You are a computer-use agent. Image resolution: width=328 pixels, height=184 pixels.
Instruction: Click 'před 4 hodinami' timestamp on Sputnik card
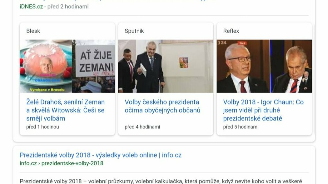142,127
